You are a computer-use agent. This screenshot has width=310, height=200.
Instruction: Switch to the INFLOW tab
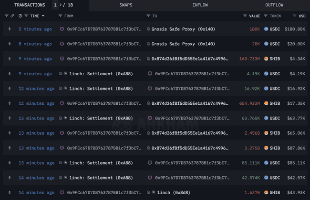(x=200, y=5)
